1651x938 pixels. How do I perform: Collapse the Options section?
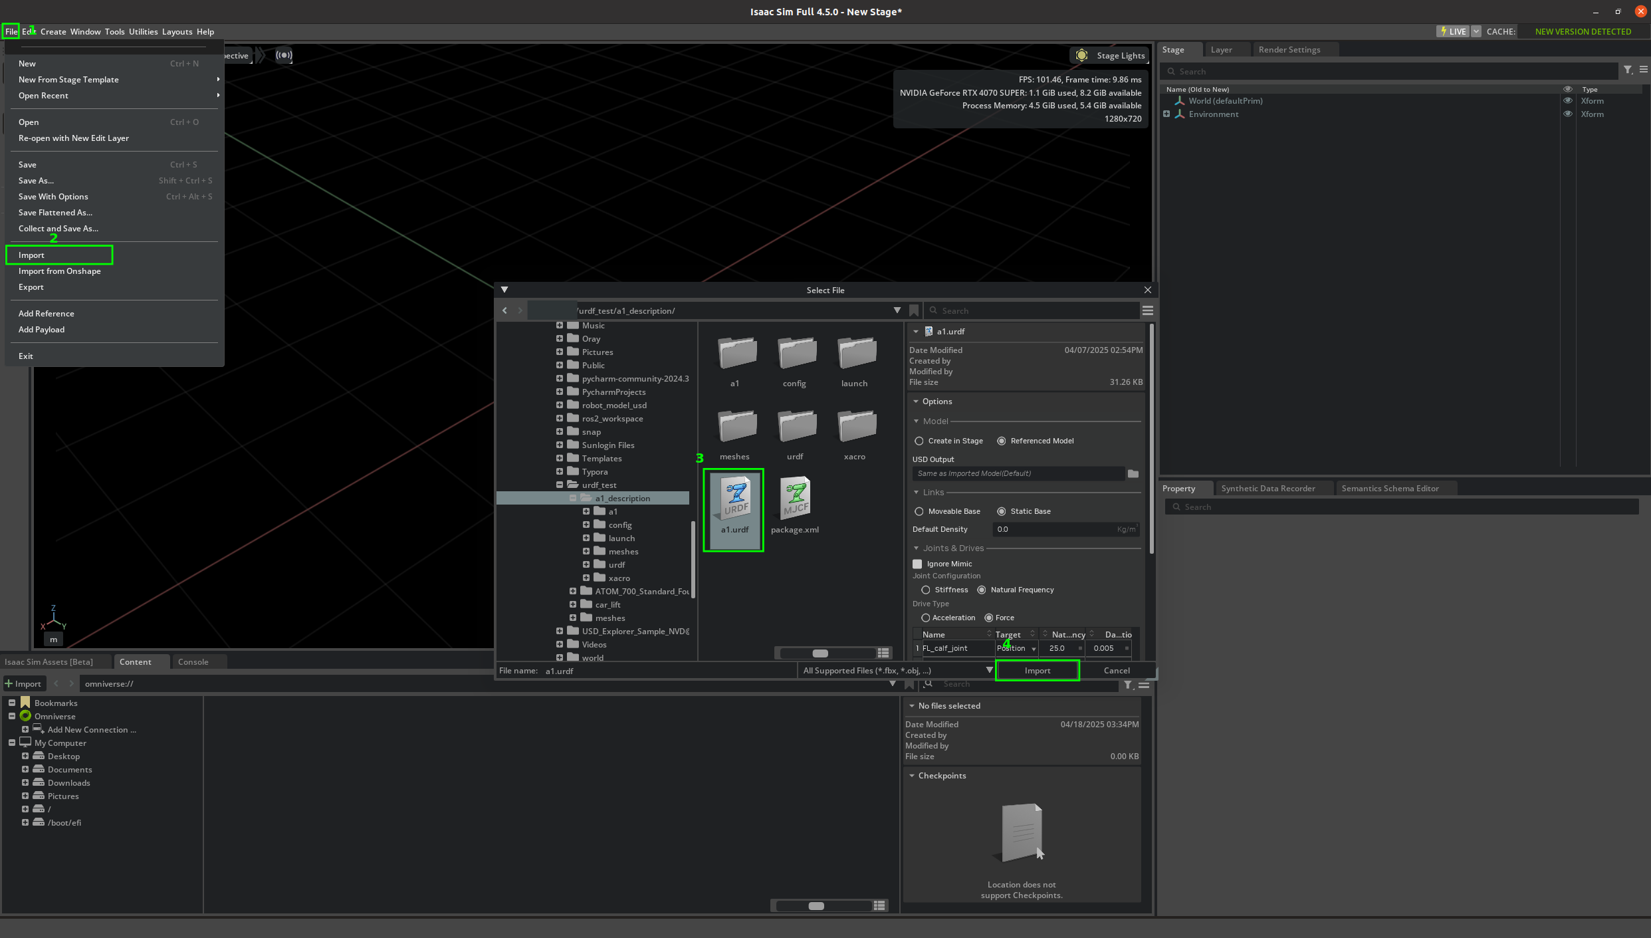coord(917,401)
